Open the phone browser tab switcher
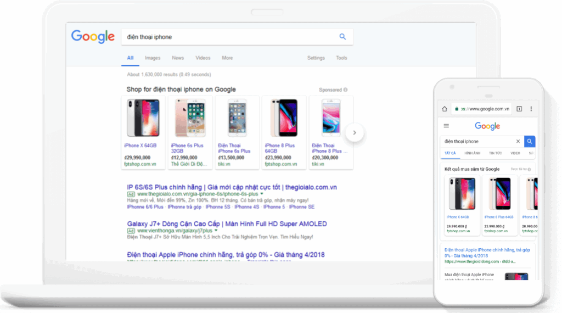The image size is (562, 313). tap(519, 109)
